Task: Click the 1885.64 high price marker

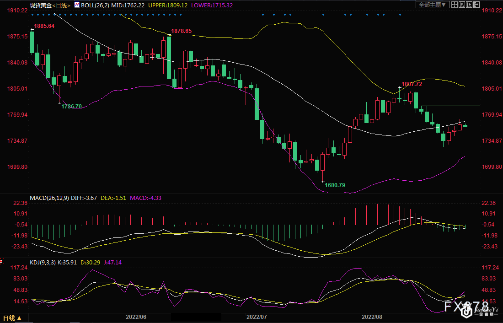Action: pyautogui.click(x=44, y=26)
